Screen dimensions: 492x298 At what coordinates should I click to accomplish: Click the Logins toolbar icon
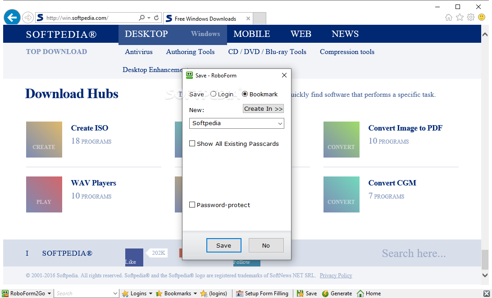click(125, 293)
